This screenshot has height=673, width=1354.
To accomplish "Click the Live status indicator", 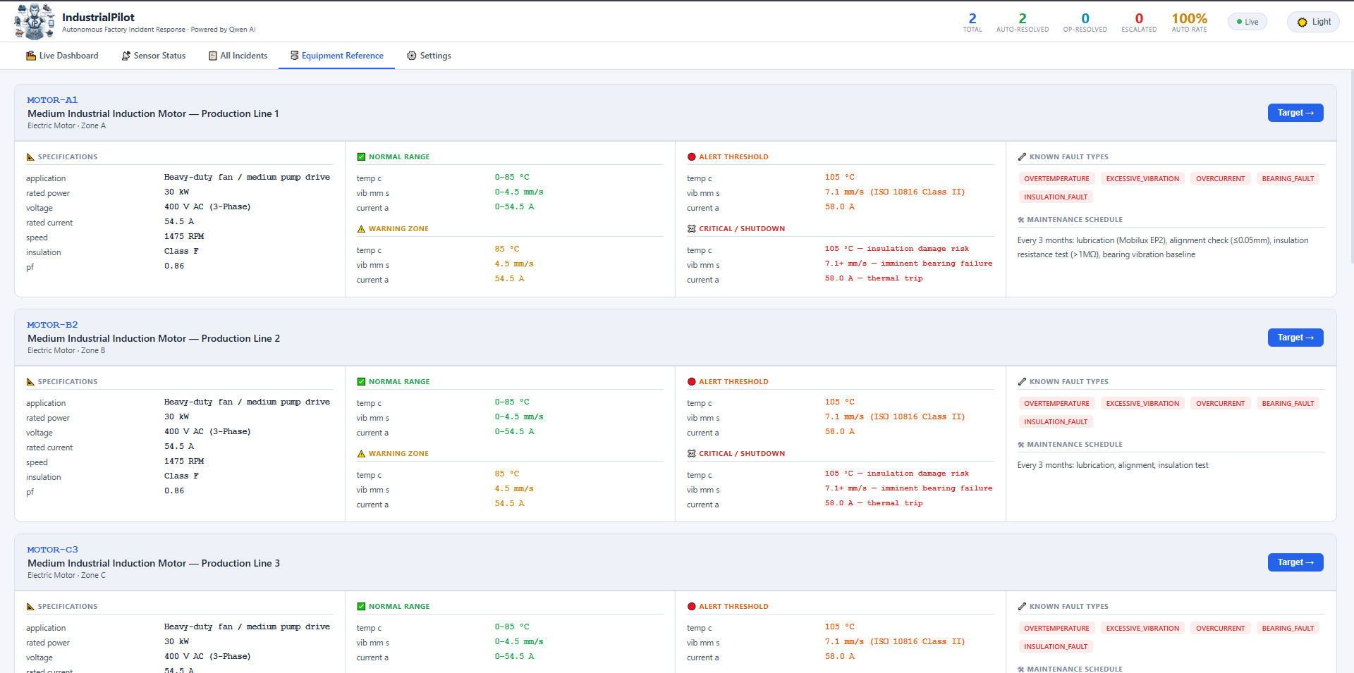I will pyautogui.click(x=1248, y=22).
